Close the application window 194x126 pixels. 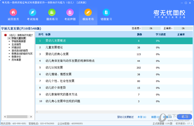190,3
